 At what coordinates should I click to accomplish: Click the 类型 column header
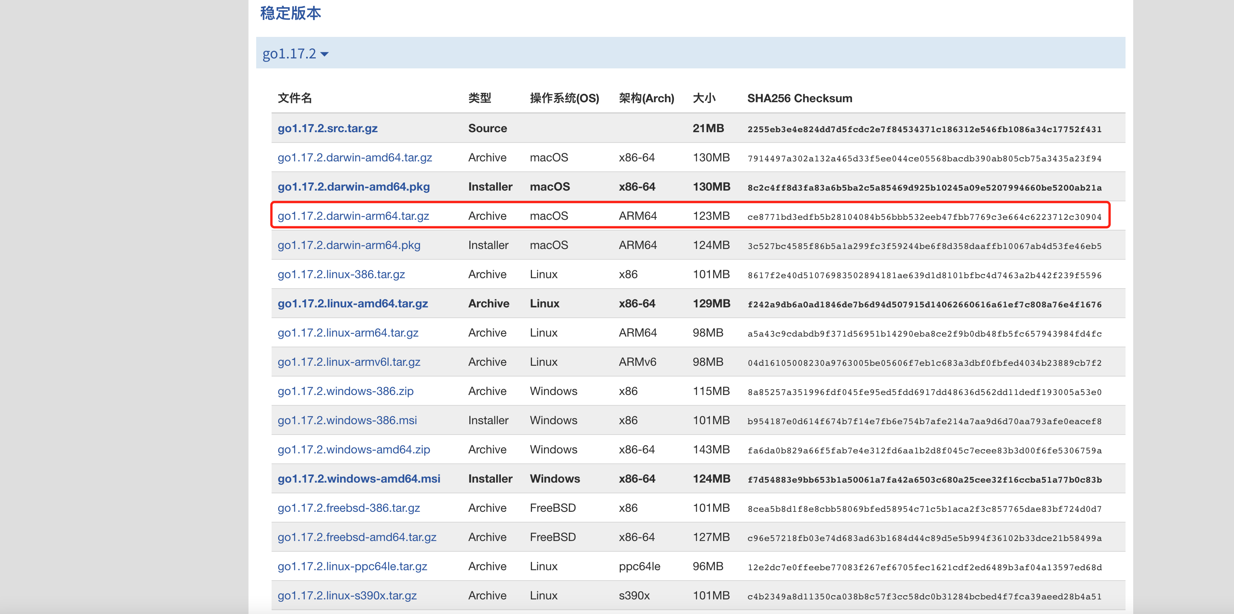click(480, 98)
